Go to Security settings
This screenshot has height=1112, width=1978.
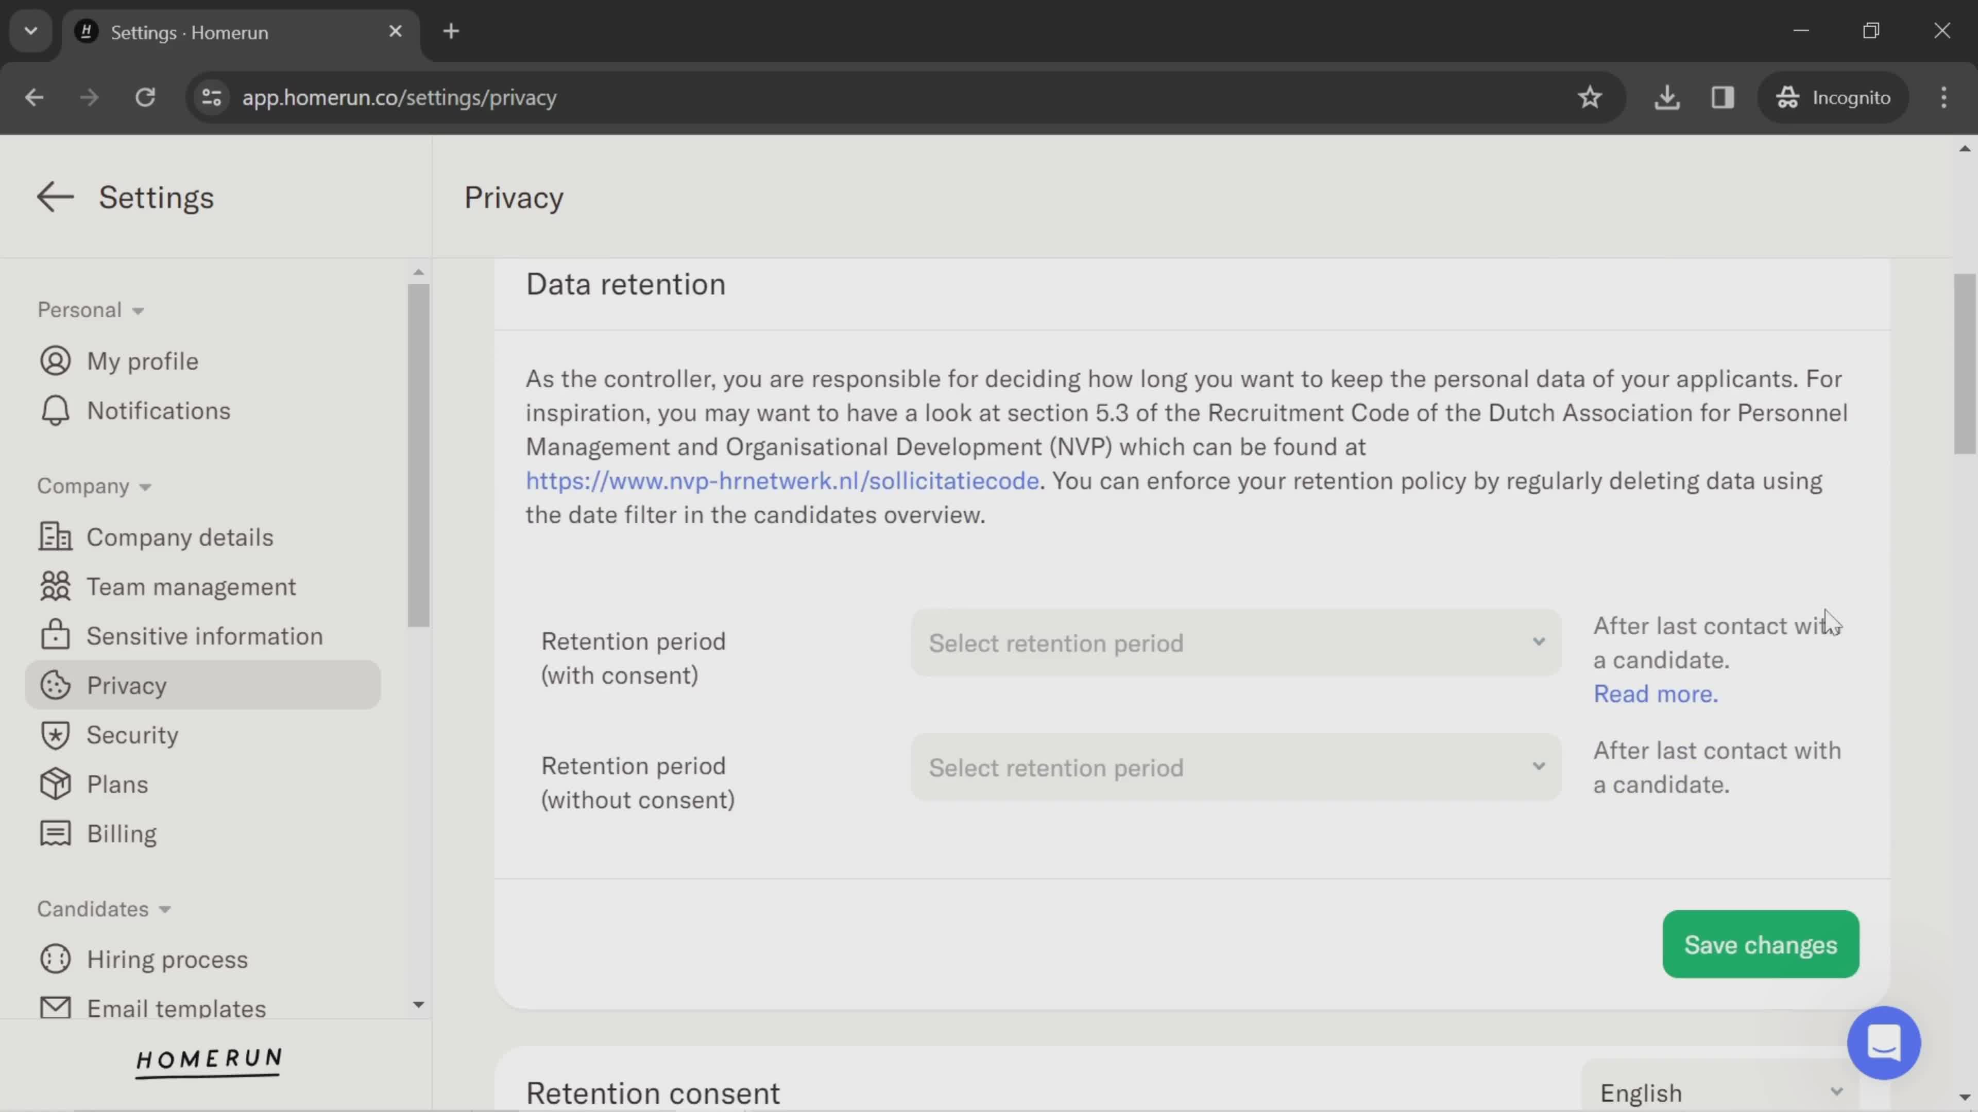[132, 735]
